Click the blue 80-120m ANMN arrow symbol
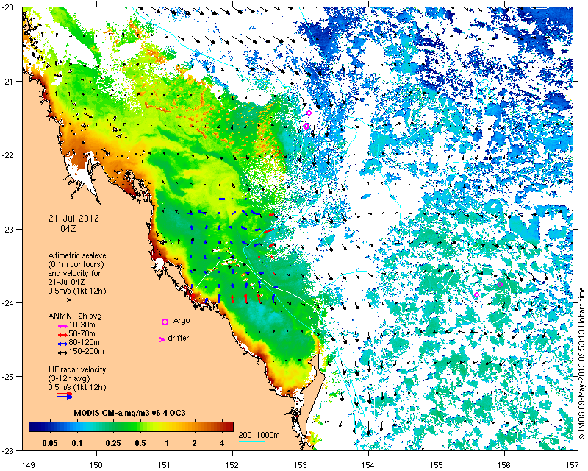Screen dimensions: 588x471 click(x=62, y=343)
